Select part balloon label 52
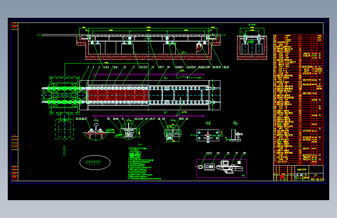The height and width of the screenshot is (218, 337). (187, 119)
